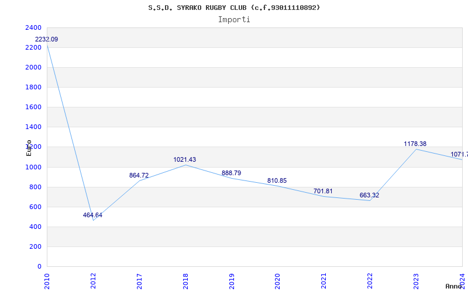Select the 2023 x-axis year label

pos(416,281)
